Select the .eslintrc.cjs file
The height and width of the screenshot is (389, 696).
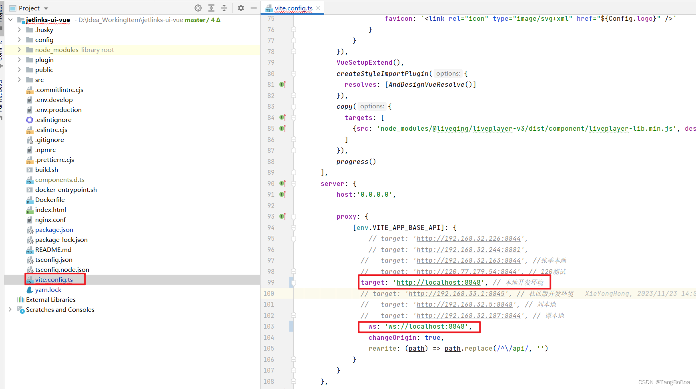(51, 130)
